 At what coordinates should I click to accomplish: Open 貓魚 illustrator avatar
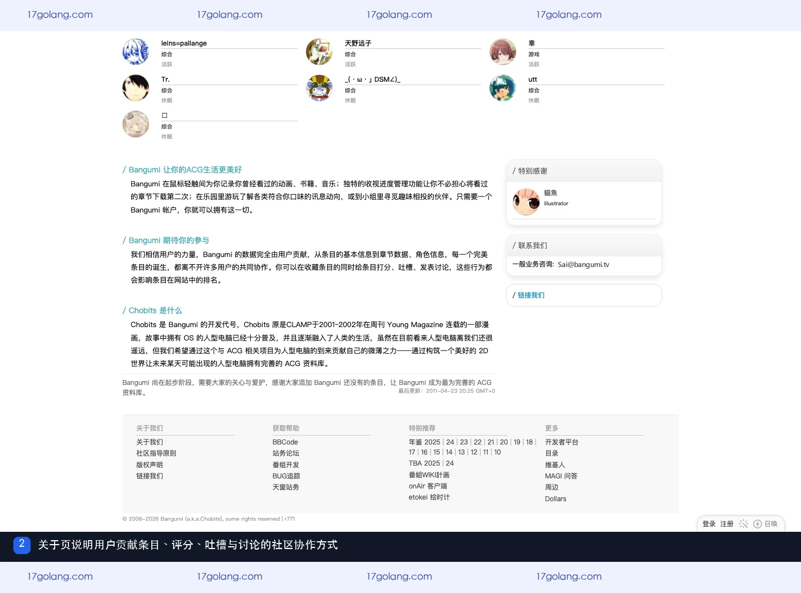526,202
